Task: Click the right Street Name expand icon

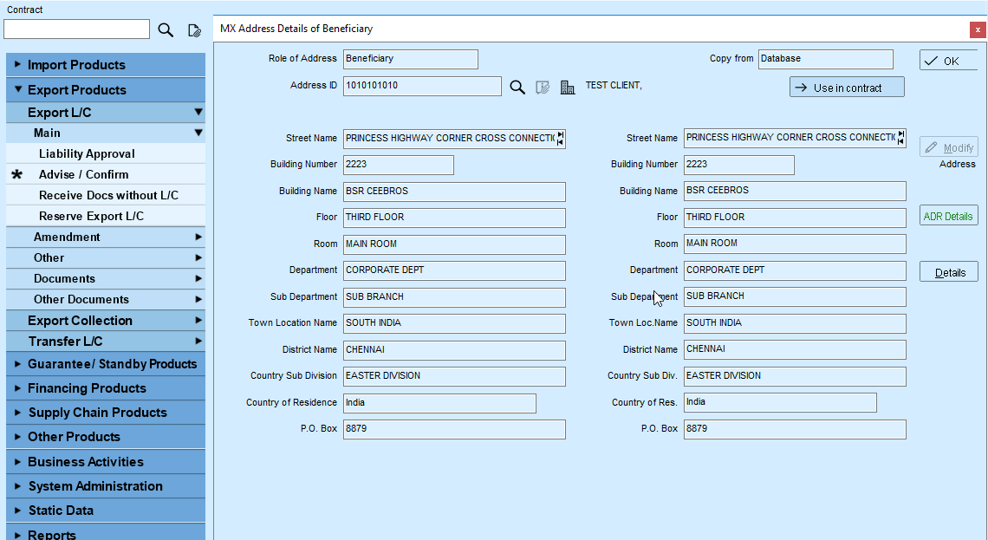Action: [901, 137]
